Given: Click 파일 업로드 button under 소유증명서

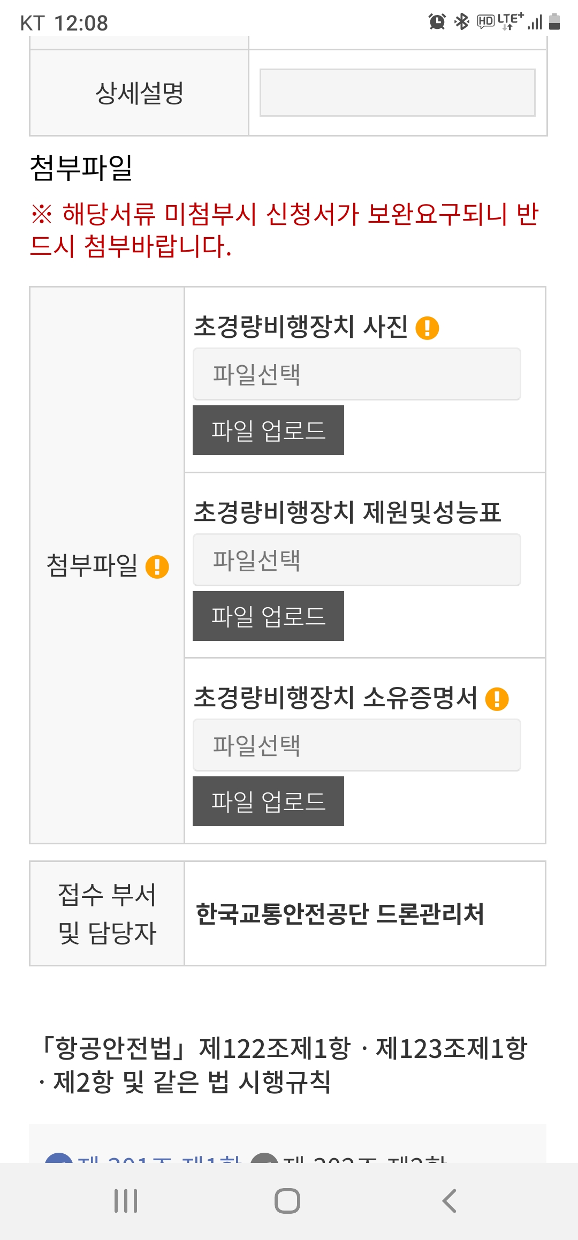Looking at the screenshot, I should 268,802.
